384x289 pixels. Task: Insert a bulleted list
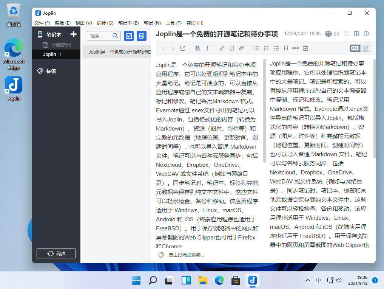[x=256, y=48]
